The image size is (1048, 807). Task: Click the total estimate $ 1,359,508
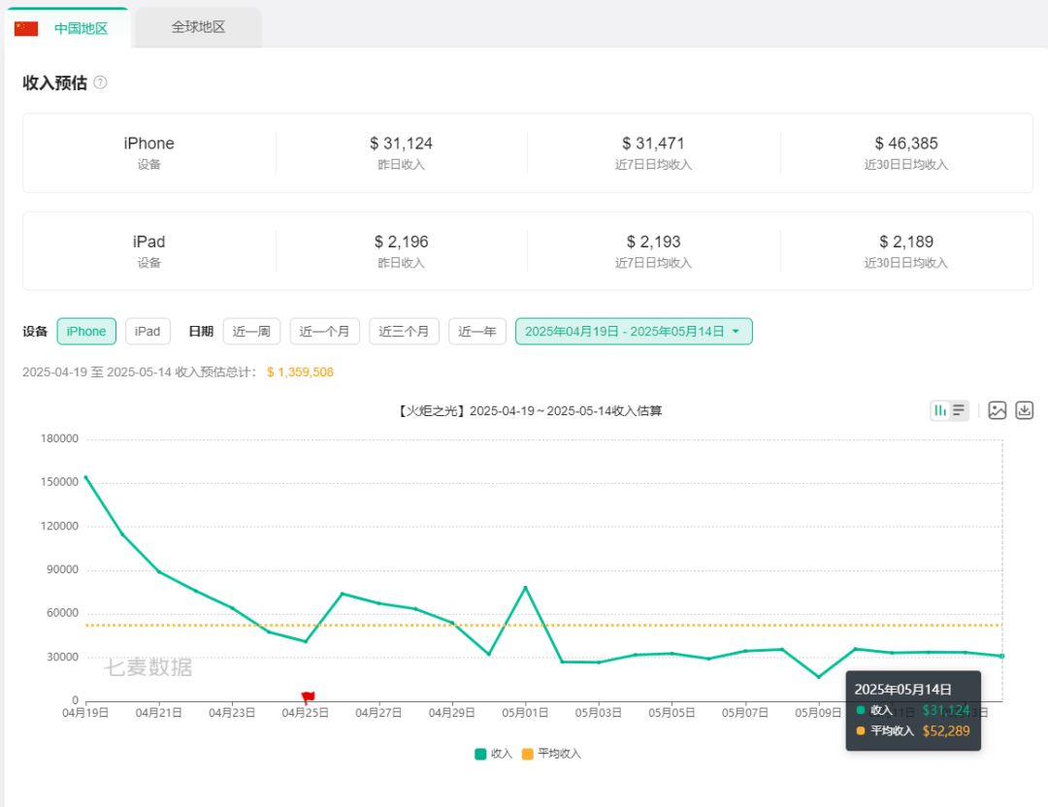click(x=300, y=372)
